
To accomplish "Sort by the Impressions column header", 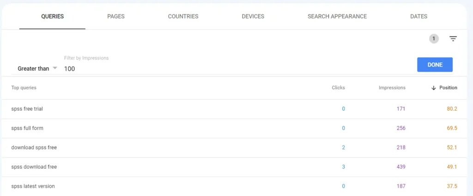I will [392, 87].
